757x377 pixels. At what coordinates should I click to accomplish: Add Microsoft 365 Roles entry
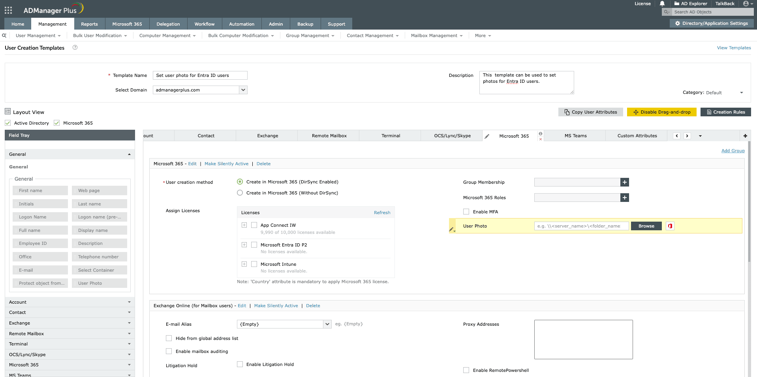click(625, 198)
